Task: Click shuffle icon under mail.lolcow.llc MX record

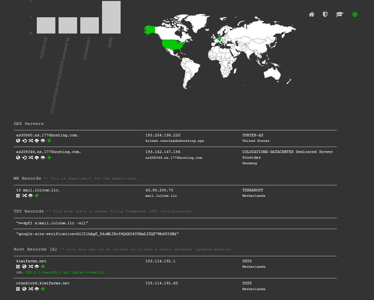Action: click(x=24, y=196)
